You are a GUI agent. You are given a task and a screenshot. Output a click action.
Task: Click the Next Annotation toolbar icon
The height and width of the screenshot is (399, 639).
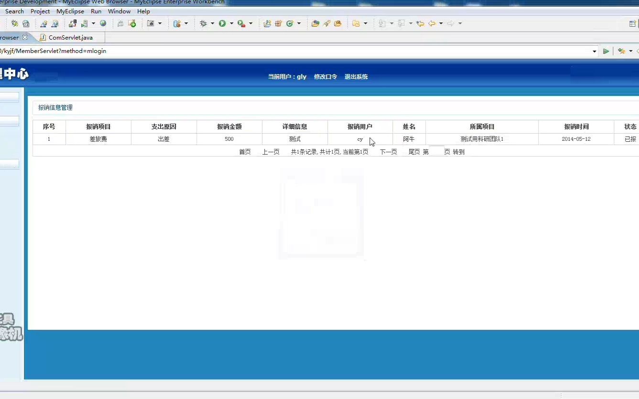pos(382,23)
